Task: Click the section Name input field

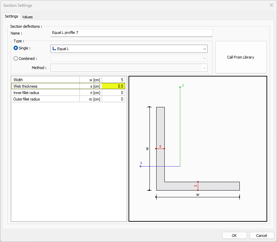Action: coord(131,33)
